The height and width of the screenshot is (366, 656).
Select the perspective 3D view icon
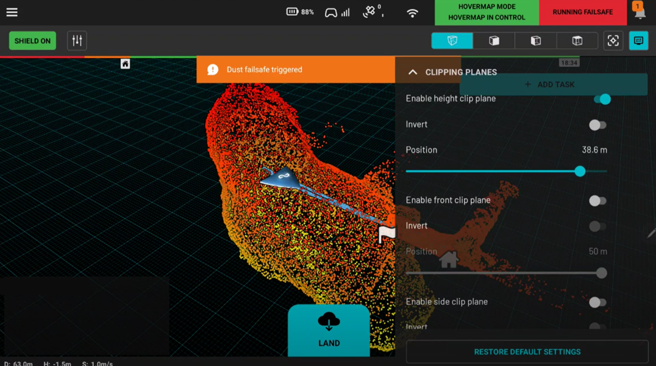[452, 41]
